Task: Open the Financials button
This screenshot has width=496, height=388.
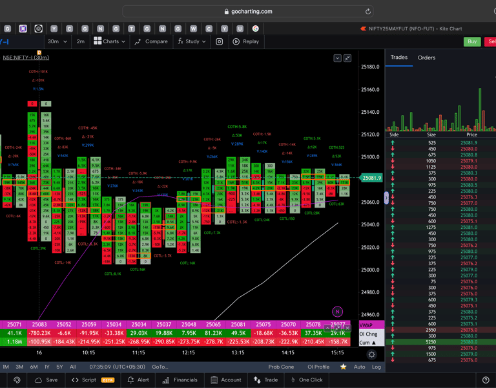Action: coord(180,380)
